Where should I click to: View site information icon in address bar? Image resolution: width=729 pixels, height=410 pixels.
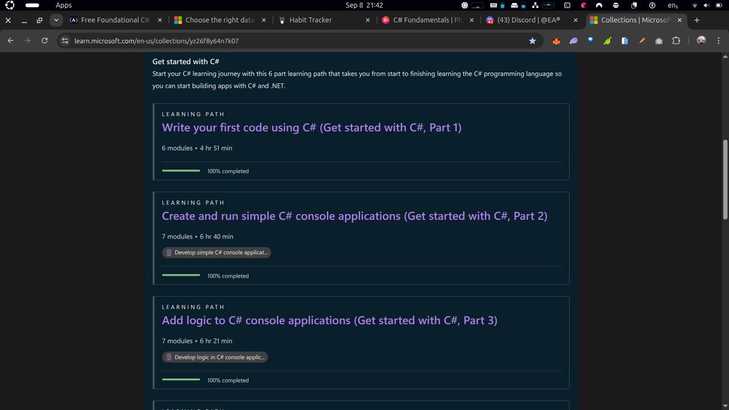point(66,41)
